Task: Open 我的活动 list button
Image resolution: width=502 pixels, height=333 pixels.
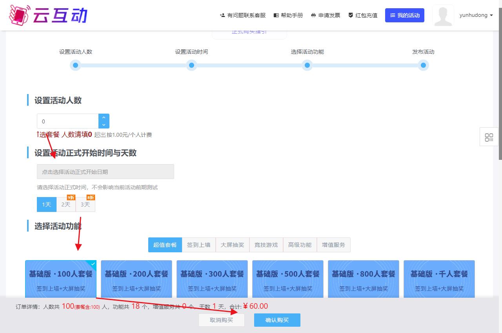Action: tap(404, 15)
